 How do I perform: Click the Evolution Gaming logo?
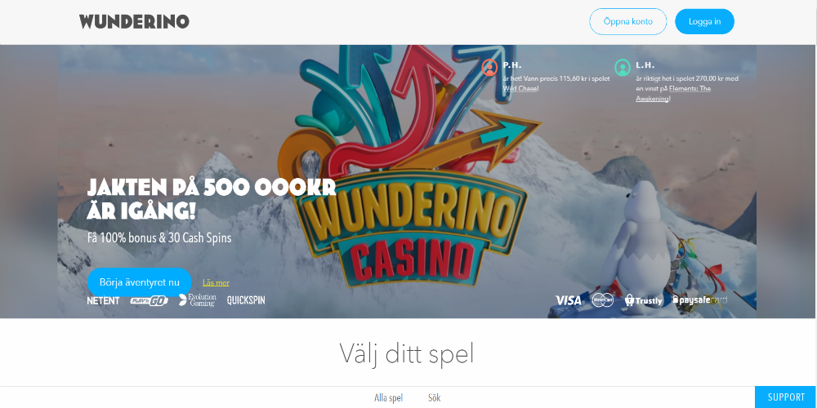pos(198,300)
